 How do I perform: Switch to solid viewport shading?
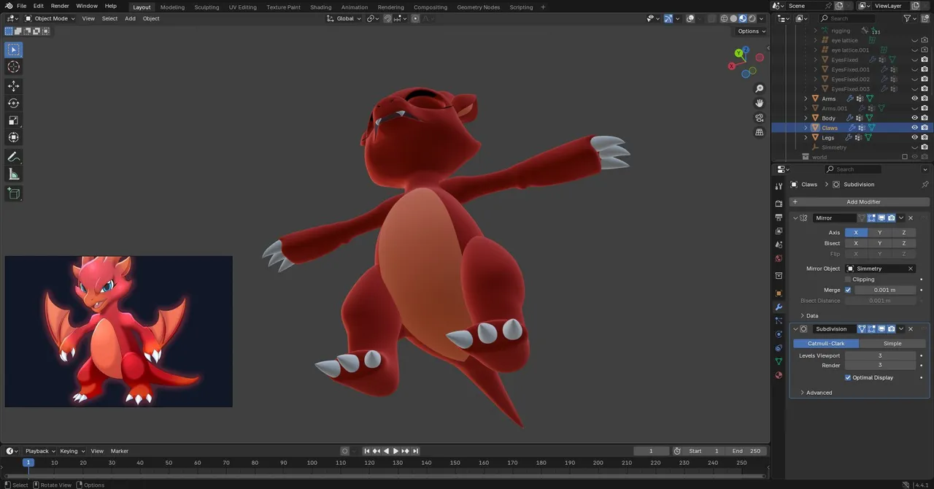(x=733, y=18)
